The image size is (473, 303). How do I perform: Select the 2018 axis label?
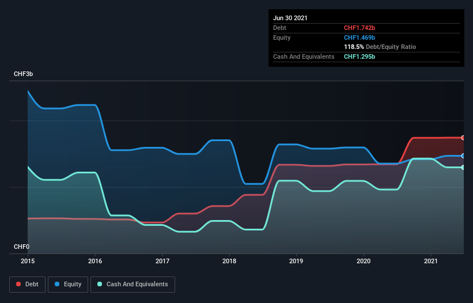click(x=229, y=262)
